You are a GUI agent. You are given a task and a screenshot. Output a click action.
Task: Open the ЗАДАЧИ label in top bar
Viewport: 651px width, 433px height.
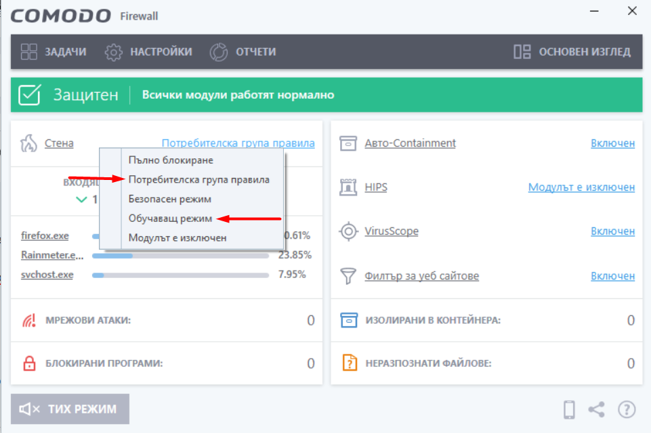(66, 52)
